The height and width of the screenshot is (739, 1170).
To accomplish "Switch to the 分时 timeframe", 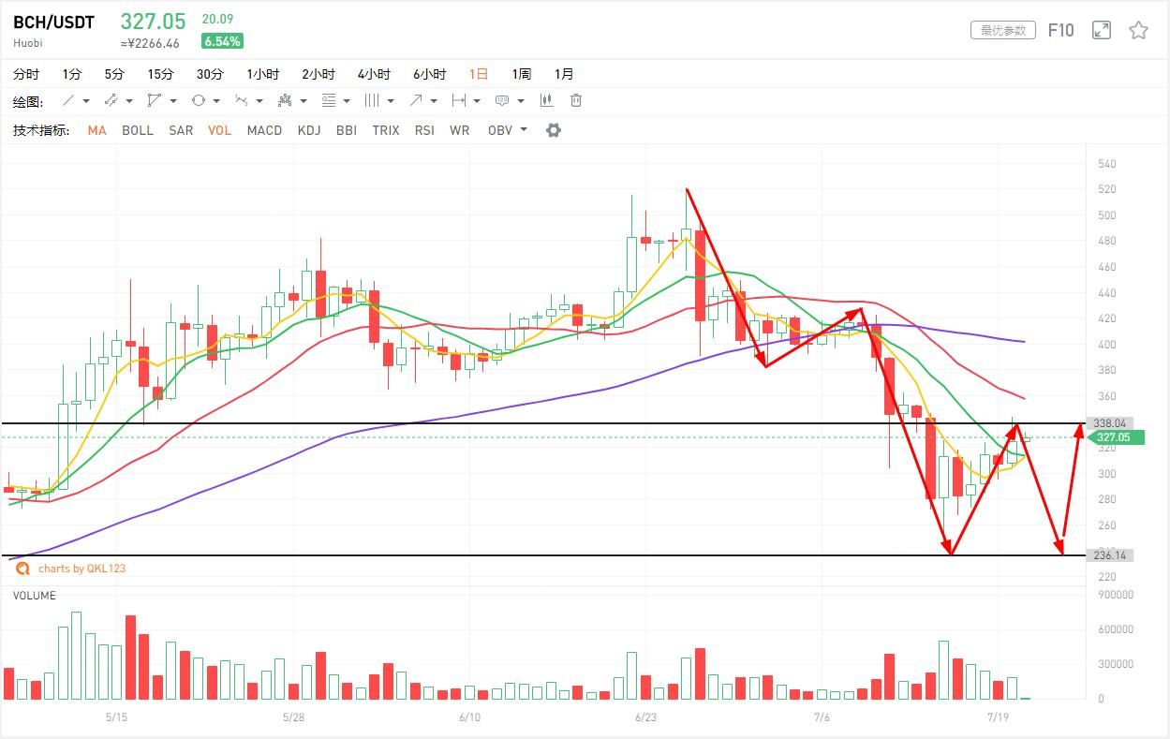I will tap(26, 74).
